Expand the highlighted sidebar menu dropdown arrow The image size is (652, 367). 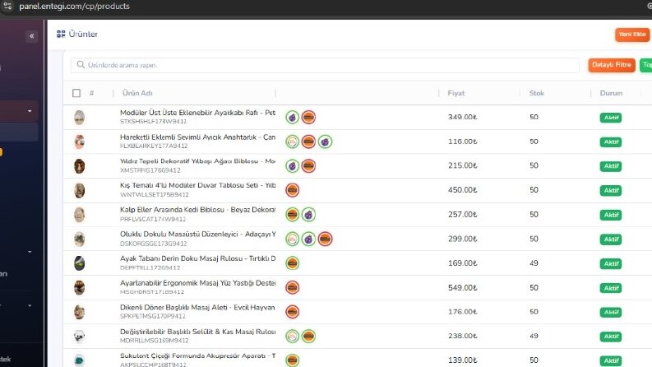(30, 111)
